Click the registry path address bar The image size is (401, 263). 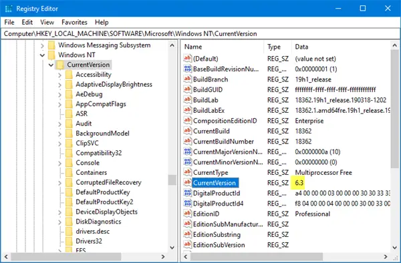pyautogui.click(x=200, y=33)
